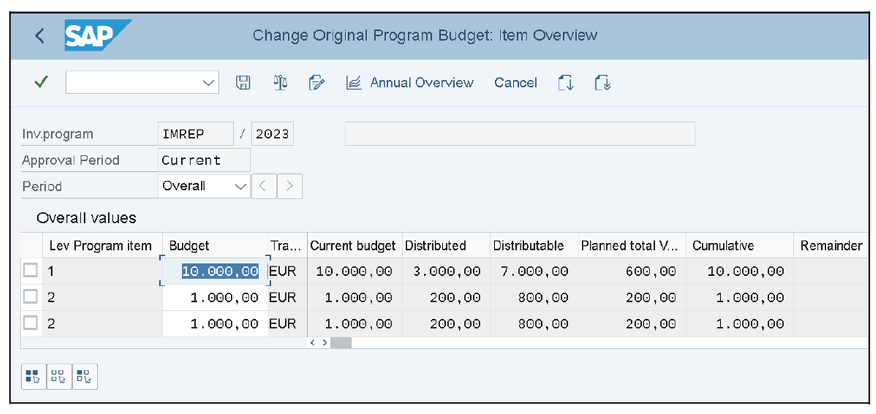The image size is (876, 414).
Task: Run the check using the scales icon
Action: 280,83
